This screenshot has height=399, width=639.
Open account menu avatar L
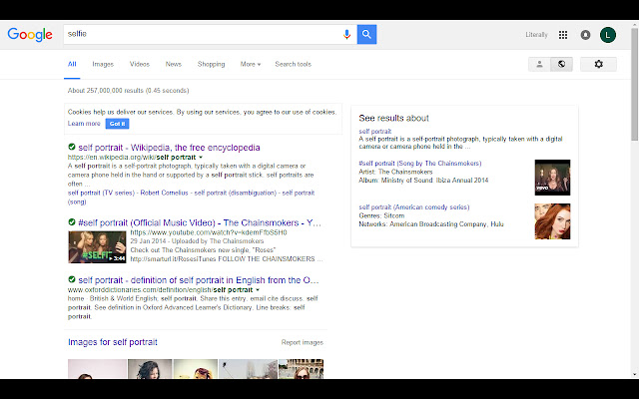[608, 35]
